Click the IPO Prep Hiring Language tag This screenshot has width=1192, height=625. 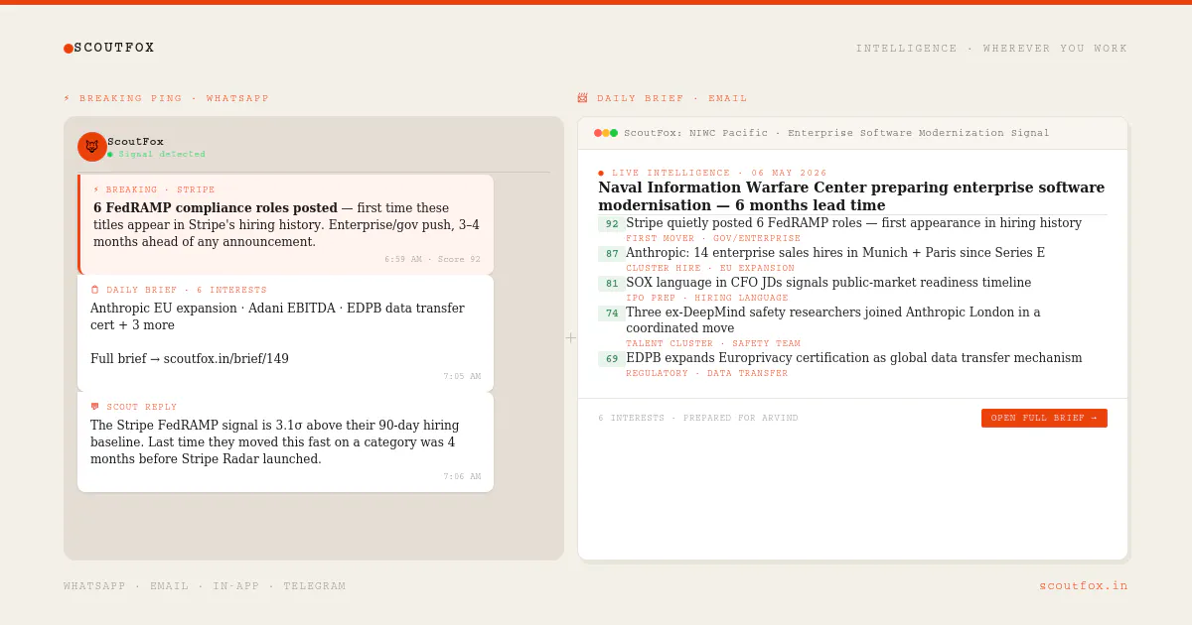click(707, 299)
